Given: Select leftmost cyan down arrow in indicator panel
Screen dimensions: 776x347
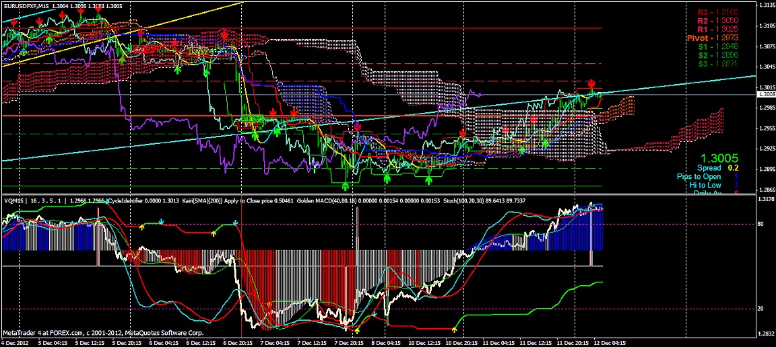Looking at the screenshot, I should coord(162,221).
